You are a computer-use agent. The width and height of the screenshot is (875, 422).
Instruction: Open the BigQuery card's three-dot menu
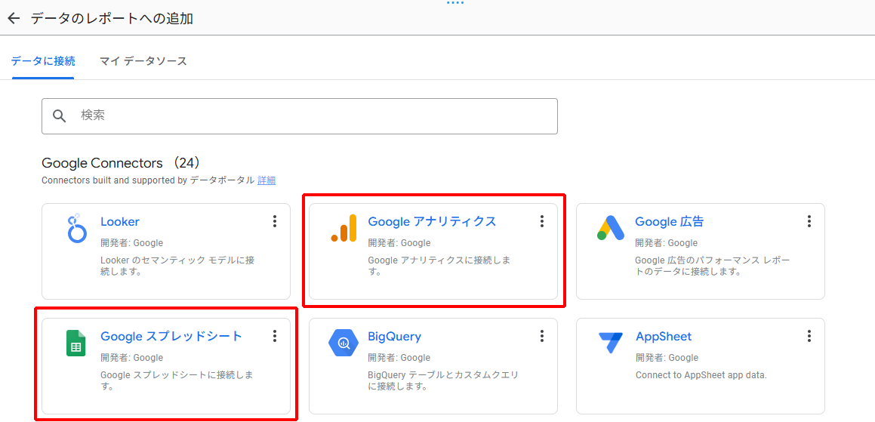point(541,336)
